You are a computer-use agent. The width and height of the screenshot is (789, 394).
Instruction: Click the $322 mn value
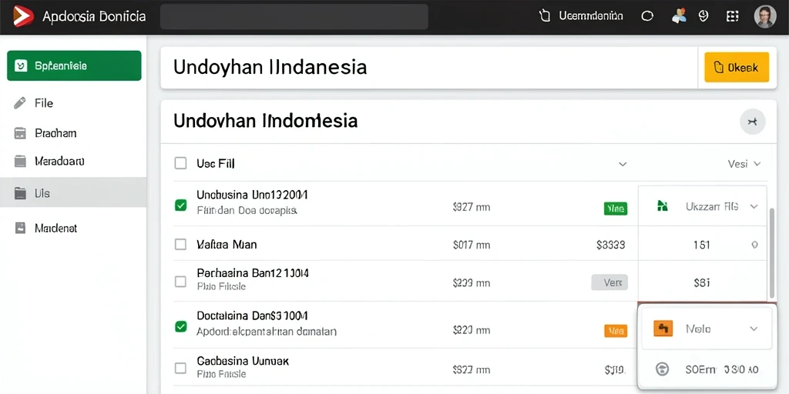tap(472, 370)
